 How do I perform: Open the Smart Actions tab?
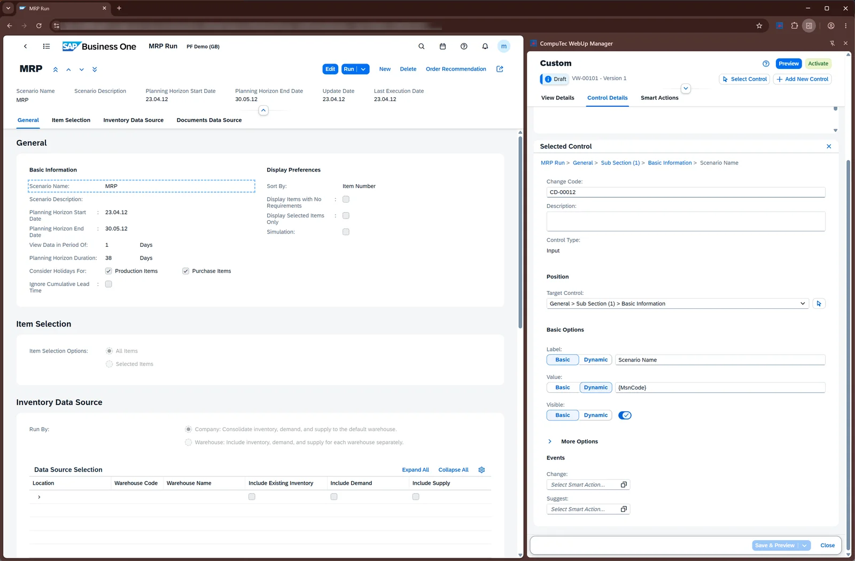pos(659,98)
